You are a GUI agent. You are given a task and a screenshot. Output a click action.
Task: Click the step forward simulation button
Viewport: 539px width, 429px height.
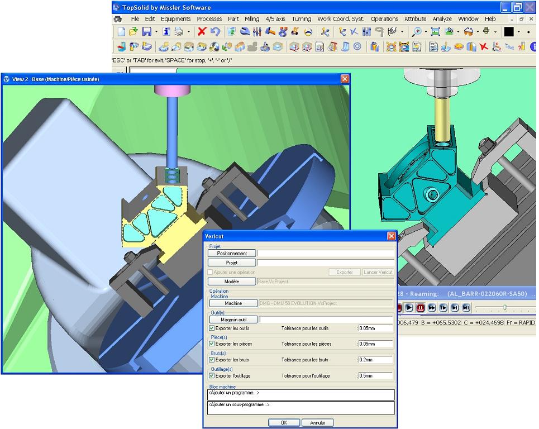pyautogui.click(x=443, y=308)
